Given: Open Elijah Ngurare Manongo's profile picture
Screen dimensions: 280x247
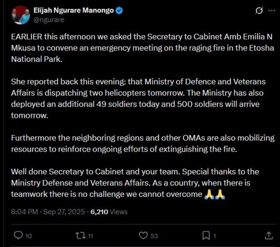Looking at the screenshot, I should pos(20,15).
